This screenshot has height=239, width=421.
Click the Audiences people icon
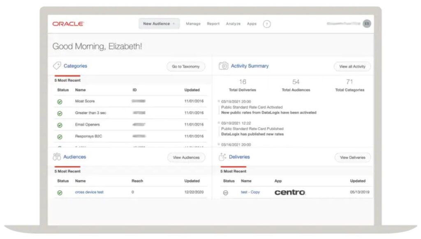tap(57, 157)
